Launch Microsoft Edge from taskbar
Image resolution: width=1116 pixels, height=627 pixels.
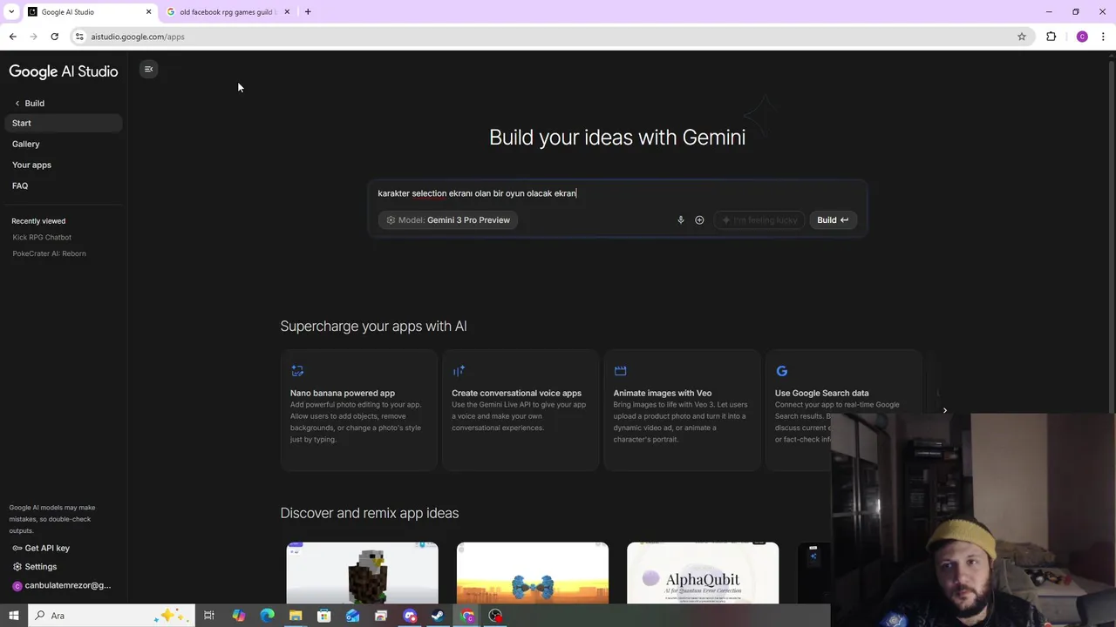point(267,616)
